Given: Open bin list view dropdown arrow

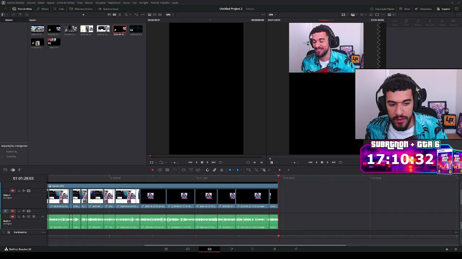Looking at the screenshot, I should click(x=7, y=15).
